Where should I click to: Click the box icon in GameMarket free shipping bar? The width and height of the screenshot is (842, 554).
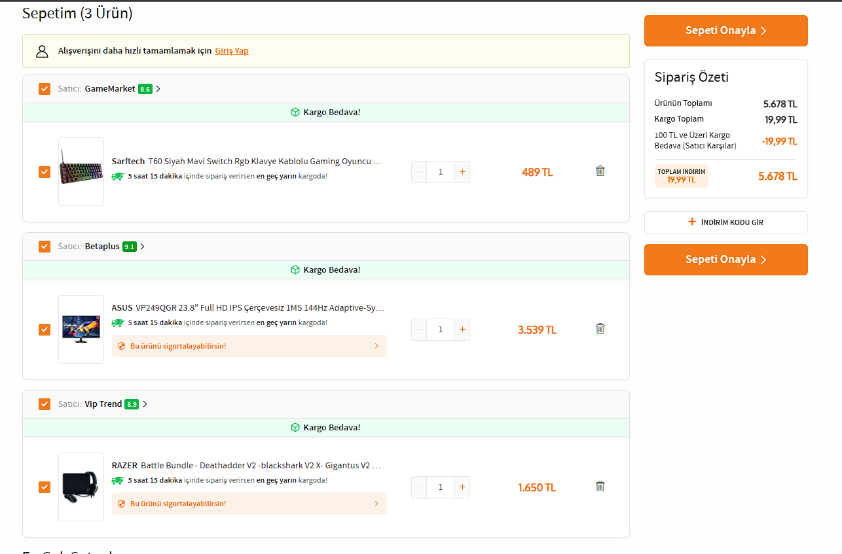(x=295, y=113)
